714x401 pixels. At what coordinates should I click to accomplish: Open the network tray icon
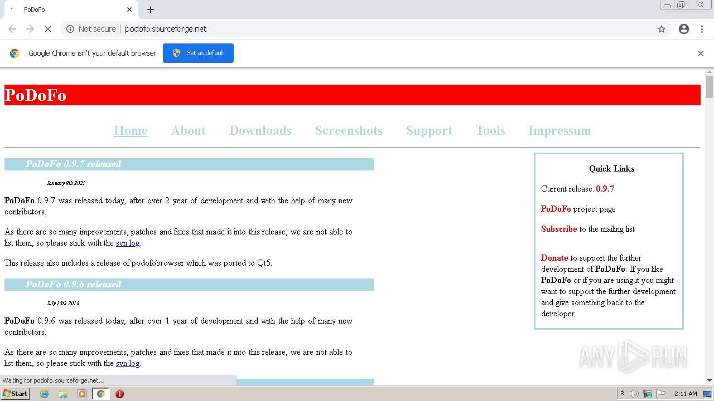click(x=648, y=394)
